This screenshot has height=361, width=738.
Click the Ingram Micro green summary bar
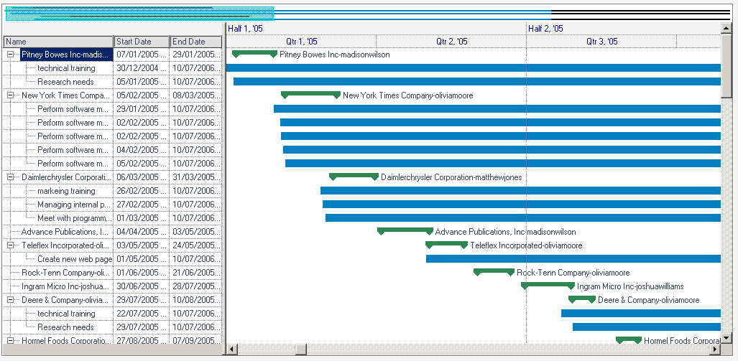point(548,286)
